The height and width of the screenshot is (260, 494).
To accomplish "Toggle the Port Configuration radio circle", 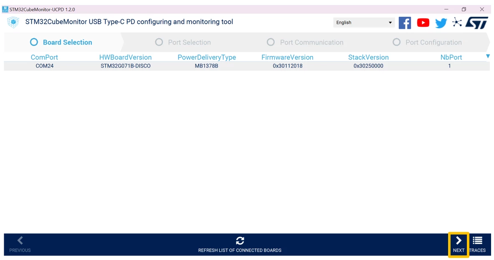I will click(396, 42).
